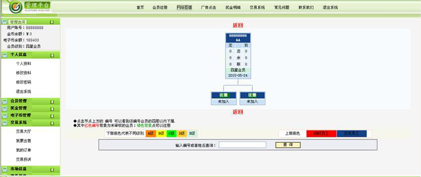The image size is (421, 177).
Task: Click the 金币余额 row
Action: pyautogui.click(x=19, y=34)
